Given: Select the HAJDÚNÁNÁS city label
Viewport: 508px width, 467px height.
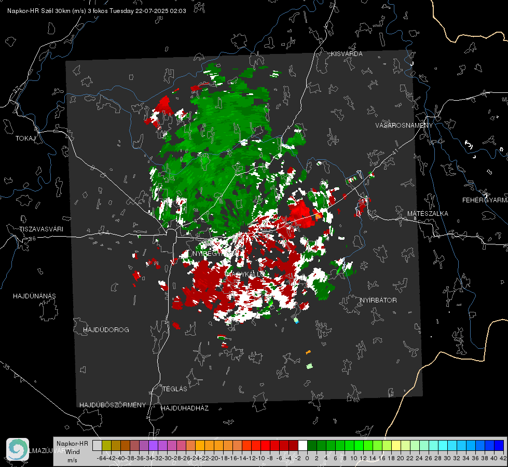Looking at the screenshot, I should (34, 296).
